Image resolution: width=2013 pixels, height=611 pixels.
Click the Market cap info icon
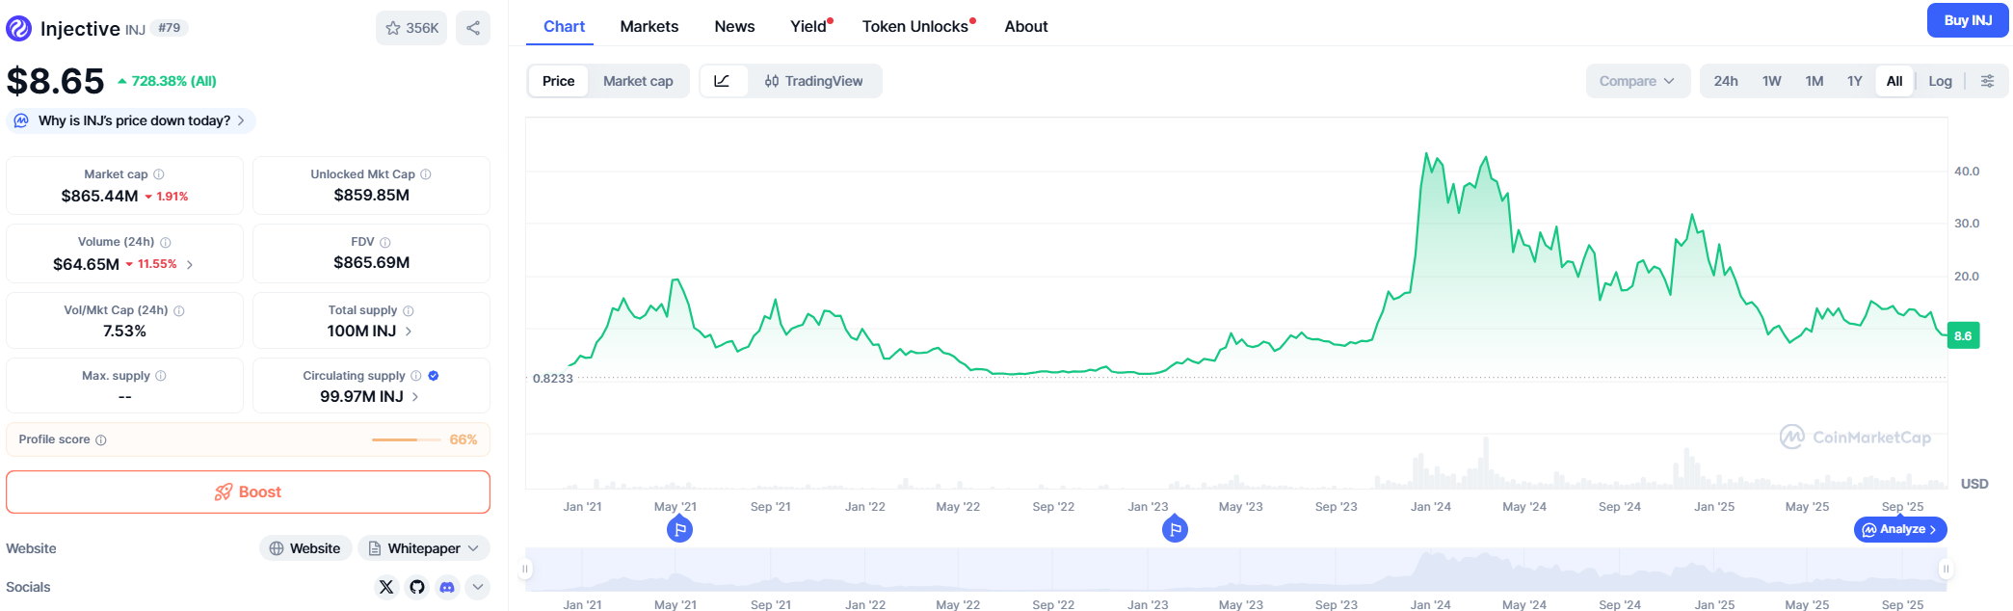159,174
